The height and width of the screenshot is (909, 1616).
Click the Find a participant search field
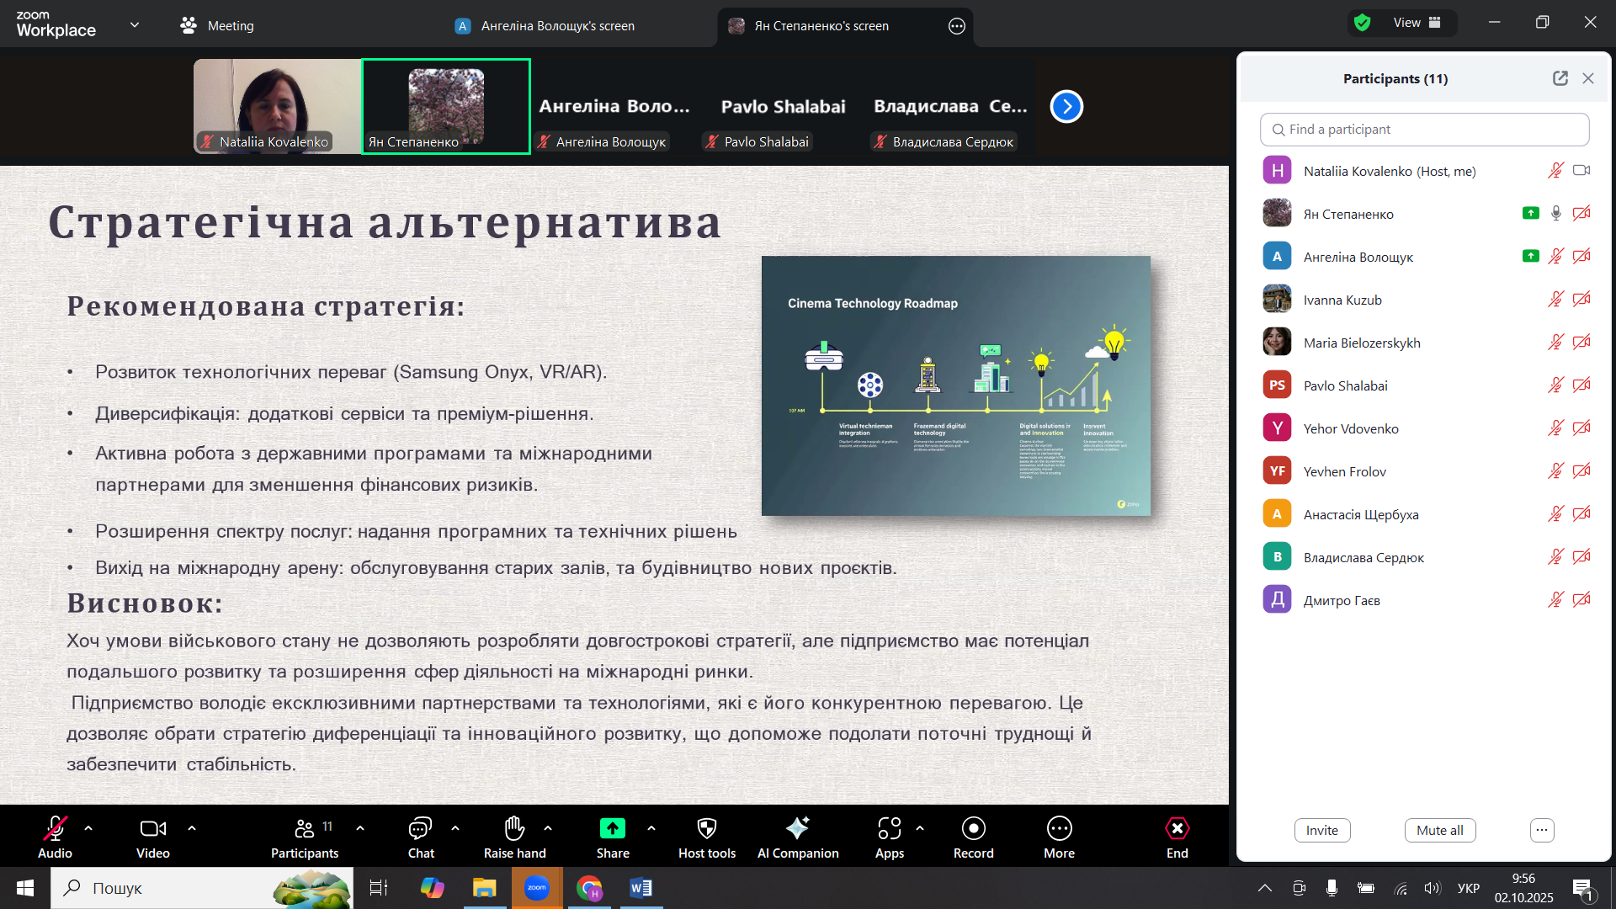[1424, 130]
